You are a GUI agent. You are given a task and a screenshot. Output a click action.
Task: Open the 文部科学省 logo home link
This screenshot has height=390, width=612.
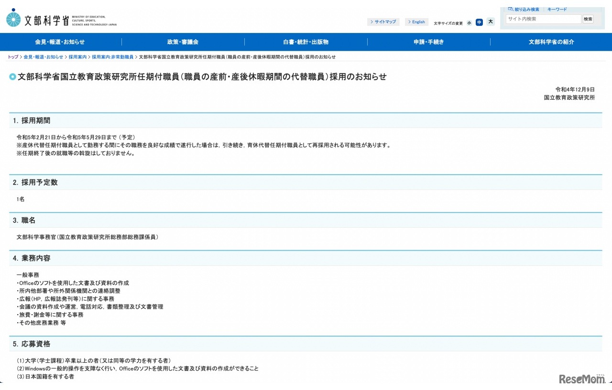pos(61,18)
